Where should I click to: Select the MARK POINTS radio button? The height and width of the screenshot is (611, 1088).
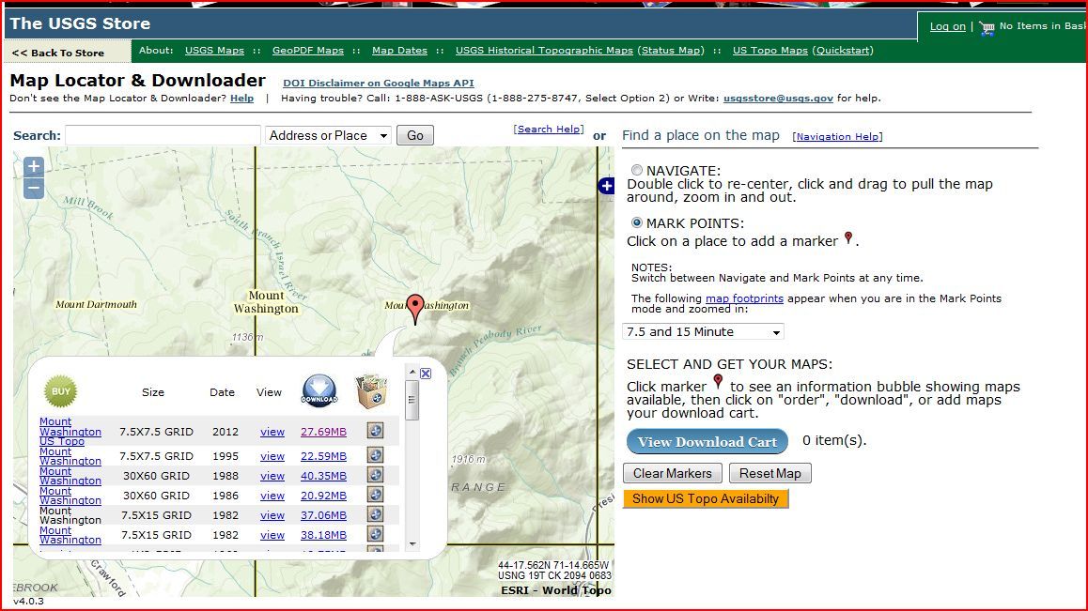coord(636,222)
